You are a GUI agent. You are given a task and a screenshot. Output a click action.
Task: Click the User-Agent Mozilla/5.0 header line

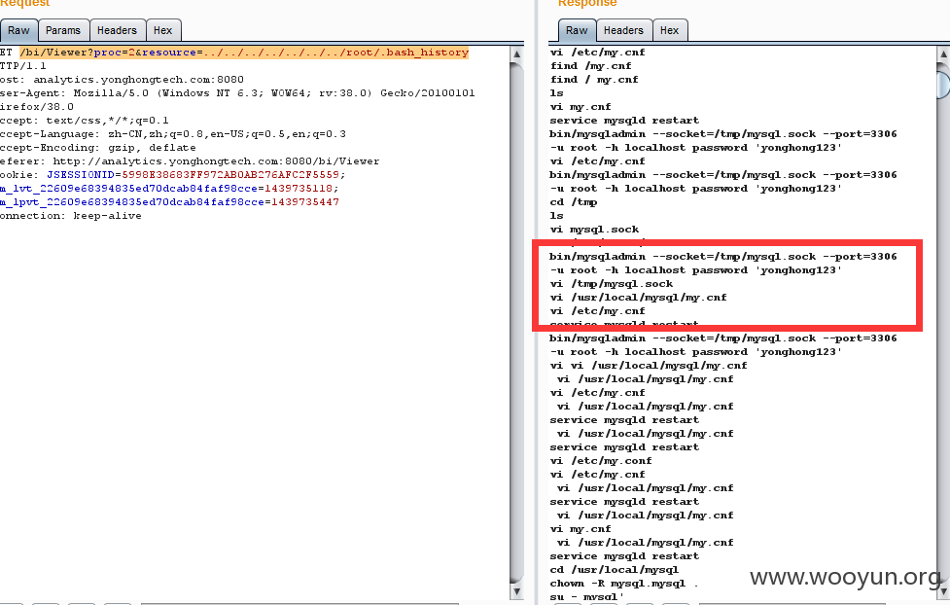(237, 92)
